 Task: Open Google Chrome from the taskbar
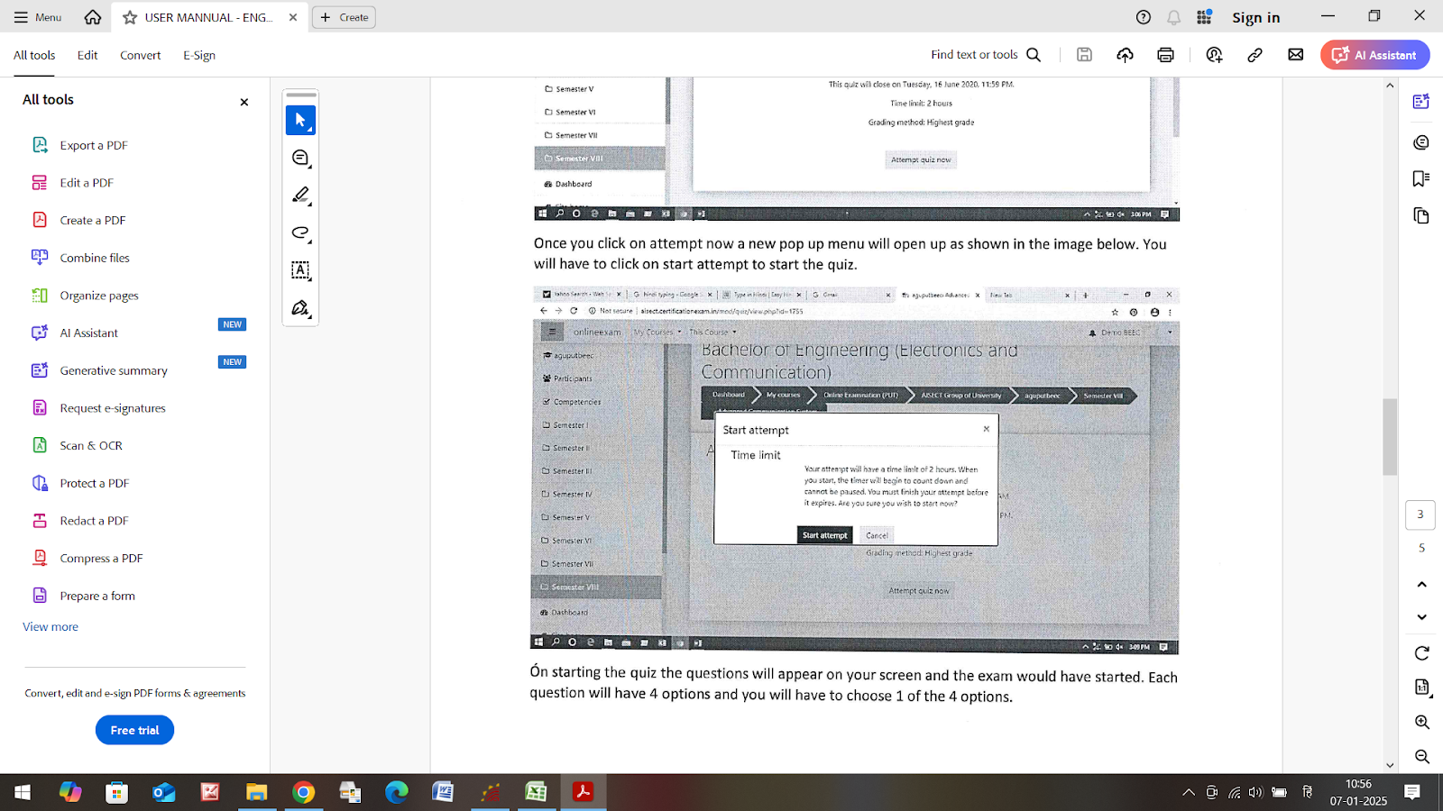(303, 792)
